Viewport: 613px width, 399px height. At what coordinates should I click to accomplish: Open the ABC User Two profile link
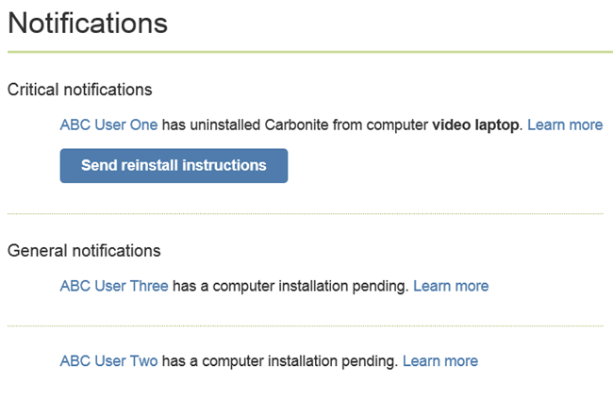108,360
